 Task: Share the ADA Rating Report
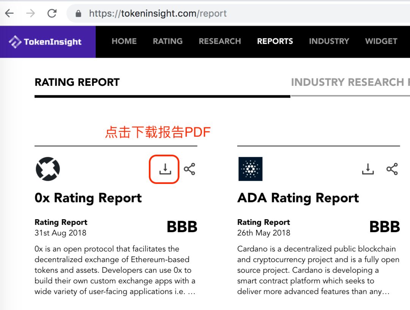(x=392, y=169)
